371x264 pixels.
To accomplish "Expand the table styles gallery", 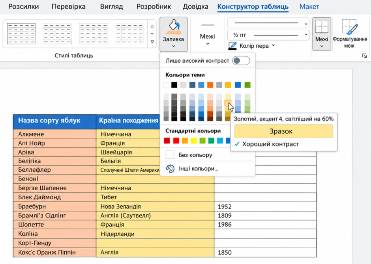I will [x=152, y=42].
